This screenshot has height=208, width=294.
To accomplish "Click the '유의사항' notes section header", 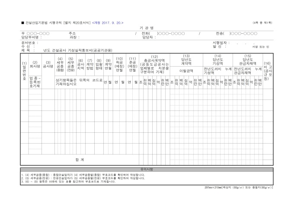I will (147, 169).
